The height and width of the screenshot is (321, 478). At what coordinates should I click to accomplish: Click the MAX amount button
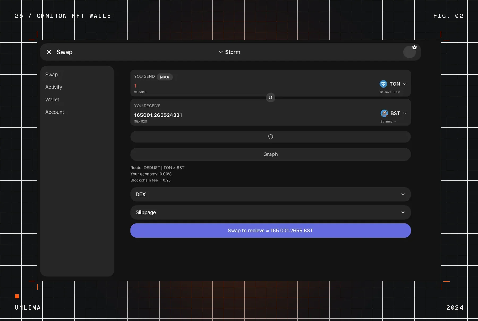click(x=165, y=77)
